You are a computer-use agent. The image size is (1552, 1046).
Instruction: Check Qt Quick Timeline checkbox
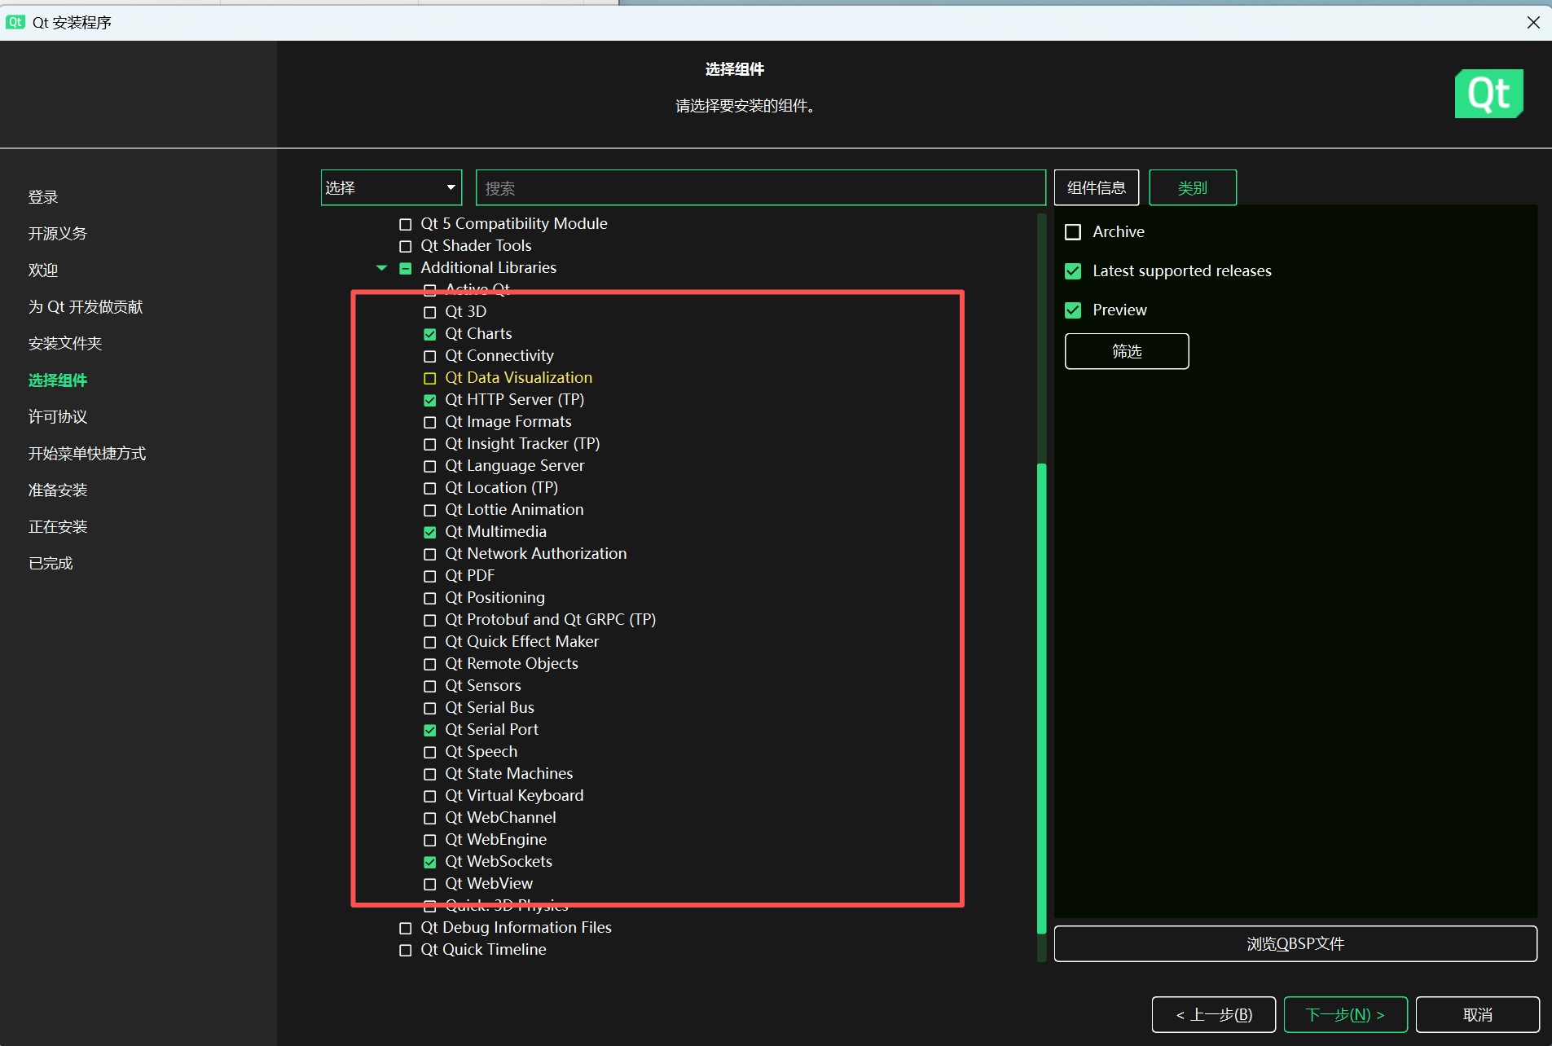(405, 950)
